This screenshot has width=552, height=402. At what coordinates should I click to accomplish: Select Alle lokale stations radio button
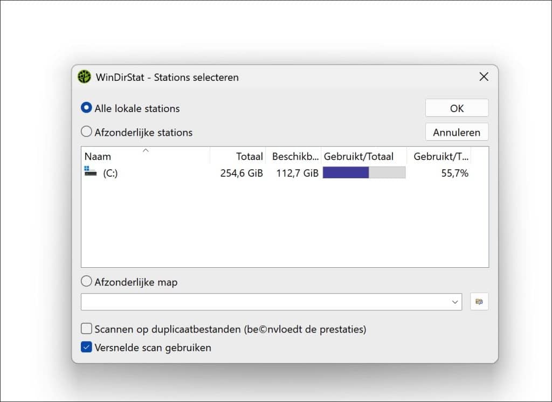[86, 108]
